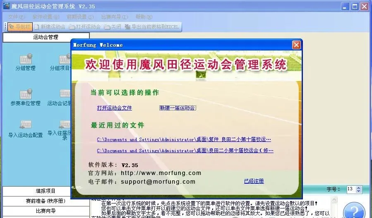The image size is (372, 218).
Task: Open the 前期设置 menu
Action: tap(80, 17)
